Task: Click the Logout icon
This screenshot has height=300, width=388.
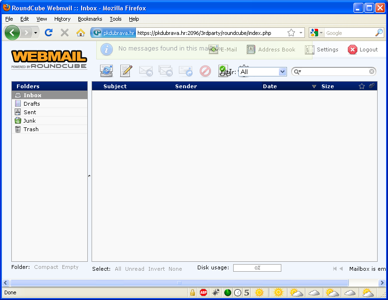Action: pyautogui.click(x=353, y=50)
